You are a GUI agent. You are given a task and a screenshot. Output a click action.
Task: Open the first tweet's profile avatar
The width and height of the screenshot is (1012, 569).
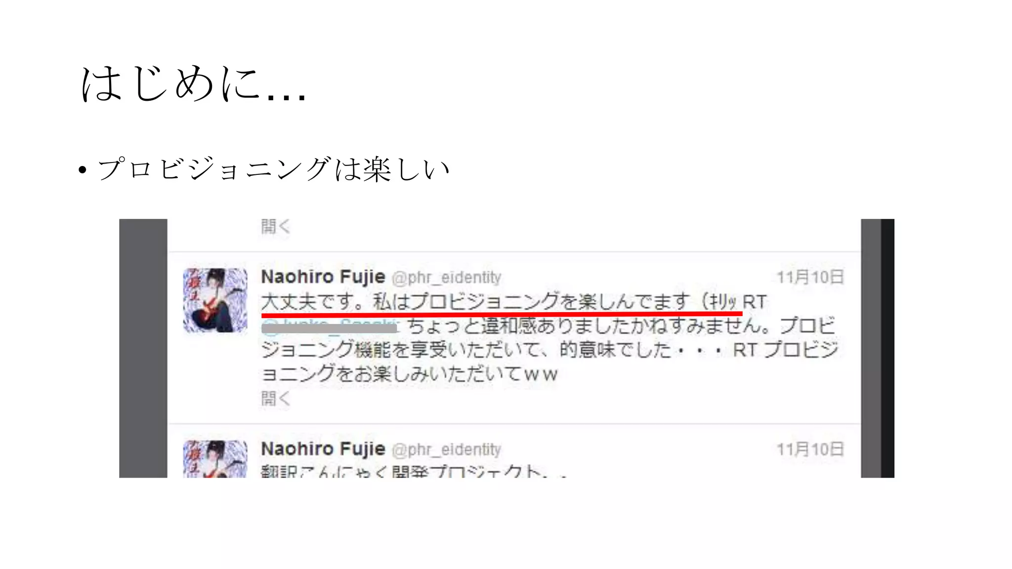tap(215, 300)
